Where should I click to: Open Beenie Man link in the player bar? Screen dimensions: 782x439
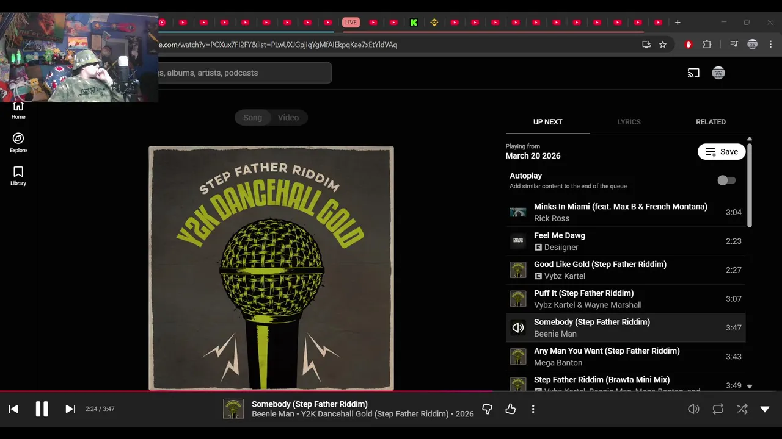point(272,414)
